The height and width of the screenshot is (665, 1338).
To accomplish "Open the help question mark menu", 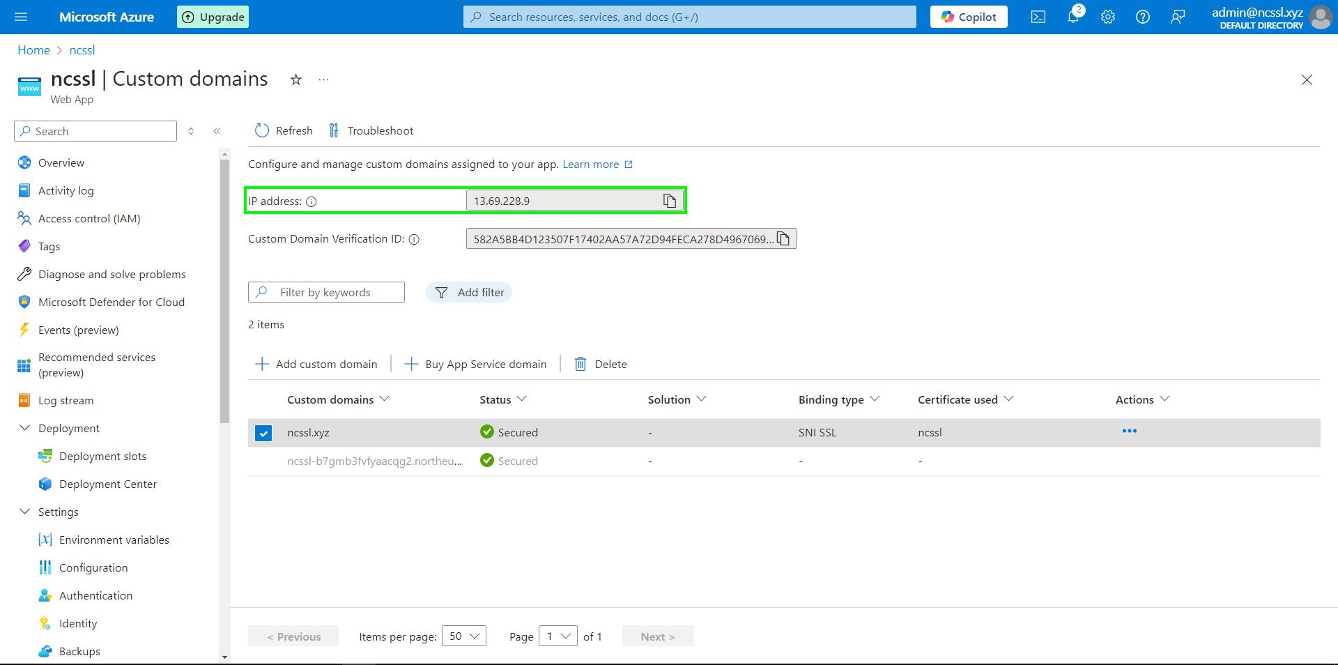I will (x=1143, y=17).
